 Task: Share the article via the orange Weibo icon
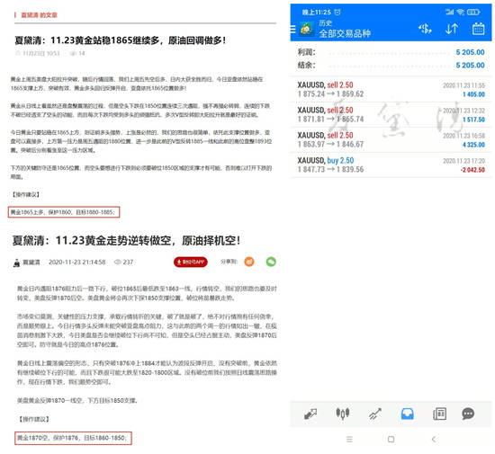click(249, 262)
